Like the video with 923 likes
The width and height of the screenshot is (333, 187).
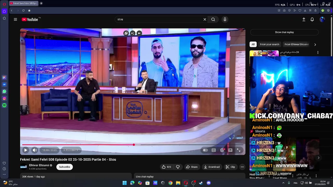point(166,167)
